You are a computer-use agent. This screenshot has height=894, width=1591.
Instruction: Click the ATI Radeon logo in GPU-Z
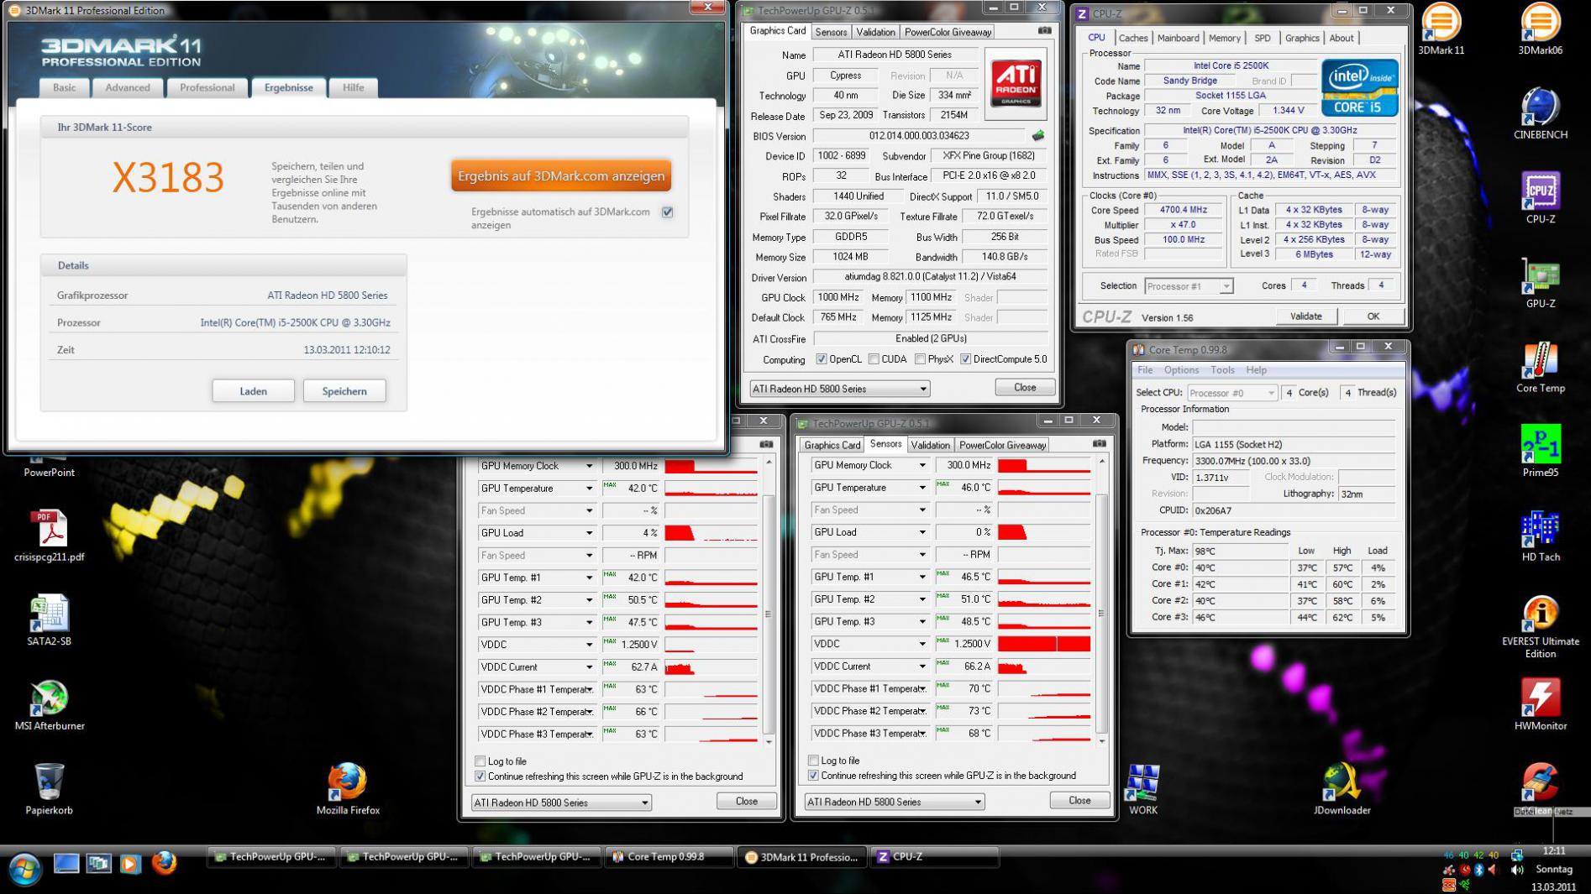coord(1016,84)
